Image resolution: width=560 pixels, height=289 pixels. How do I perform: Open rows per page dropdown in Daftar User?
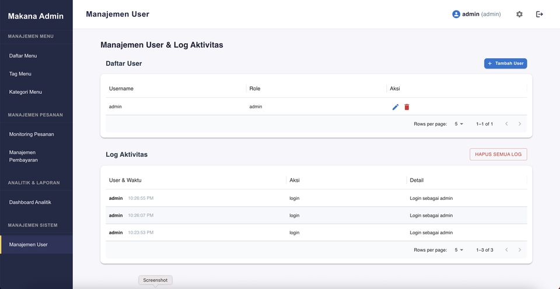(459, 124)
